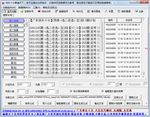Click the 输出文字 button
150x117 pixels.
click(x=99, y=103)
